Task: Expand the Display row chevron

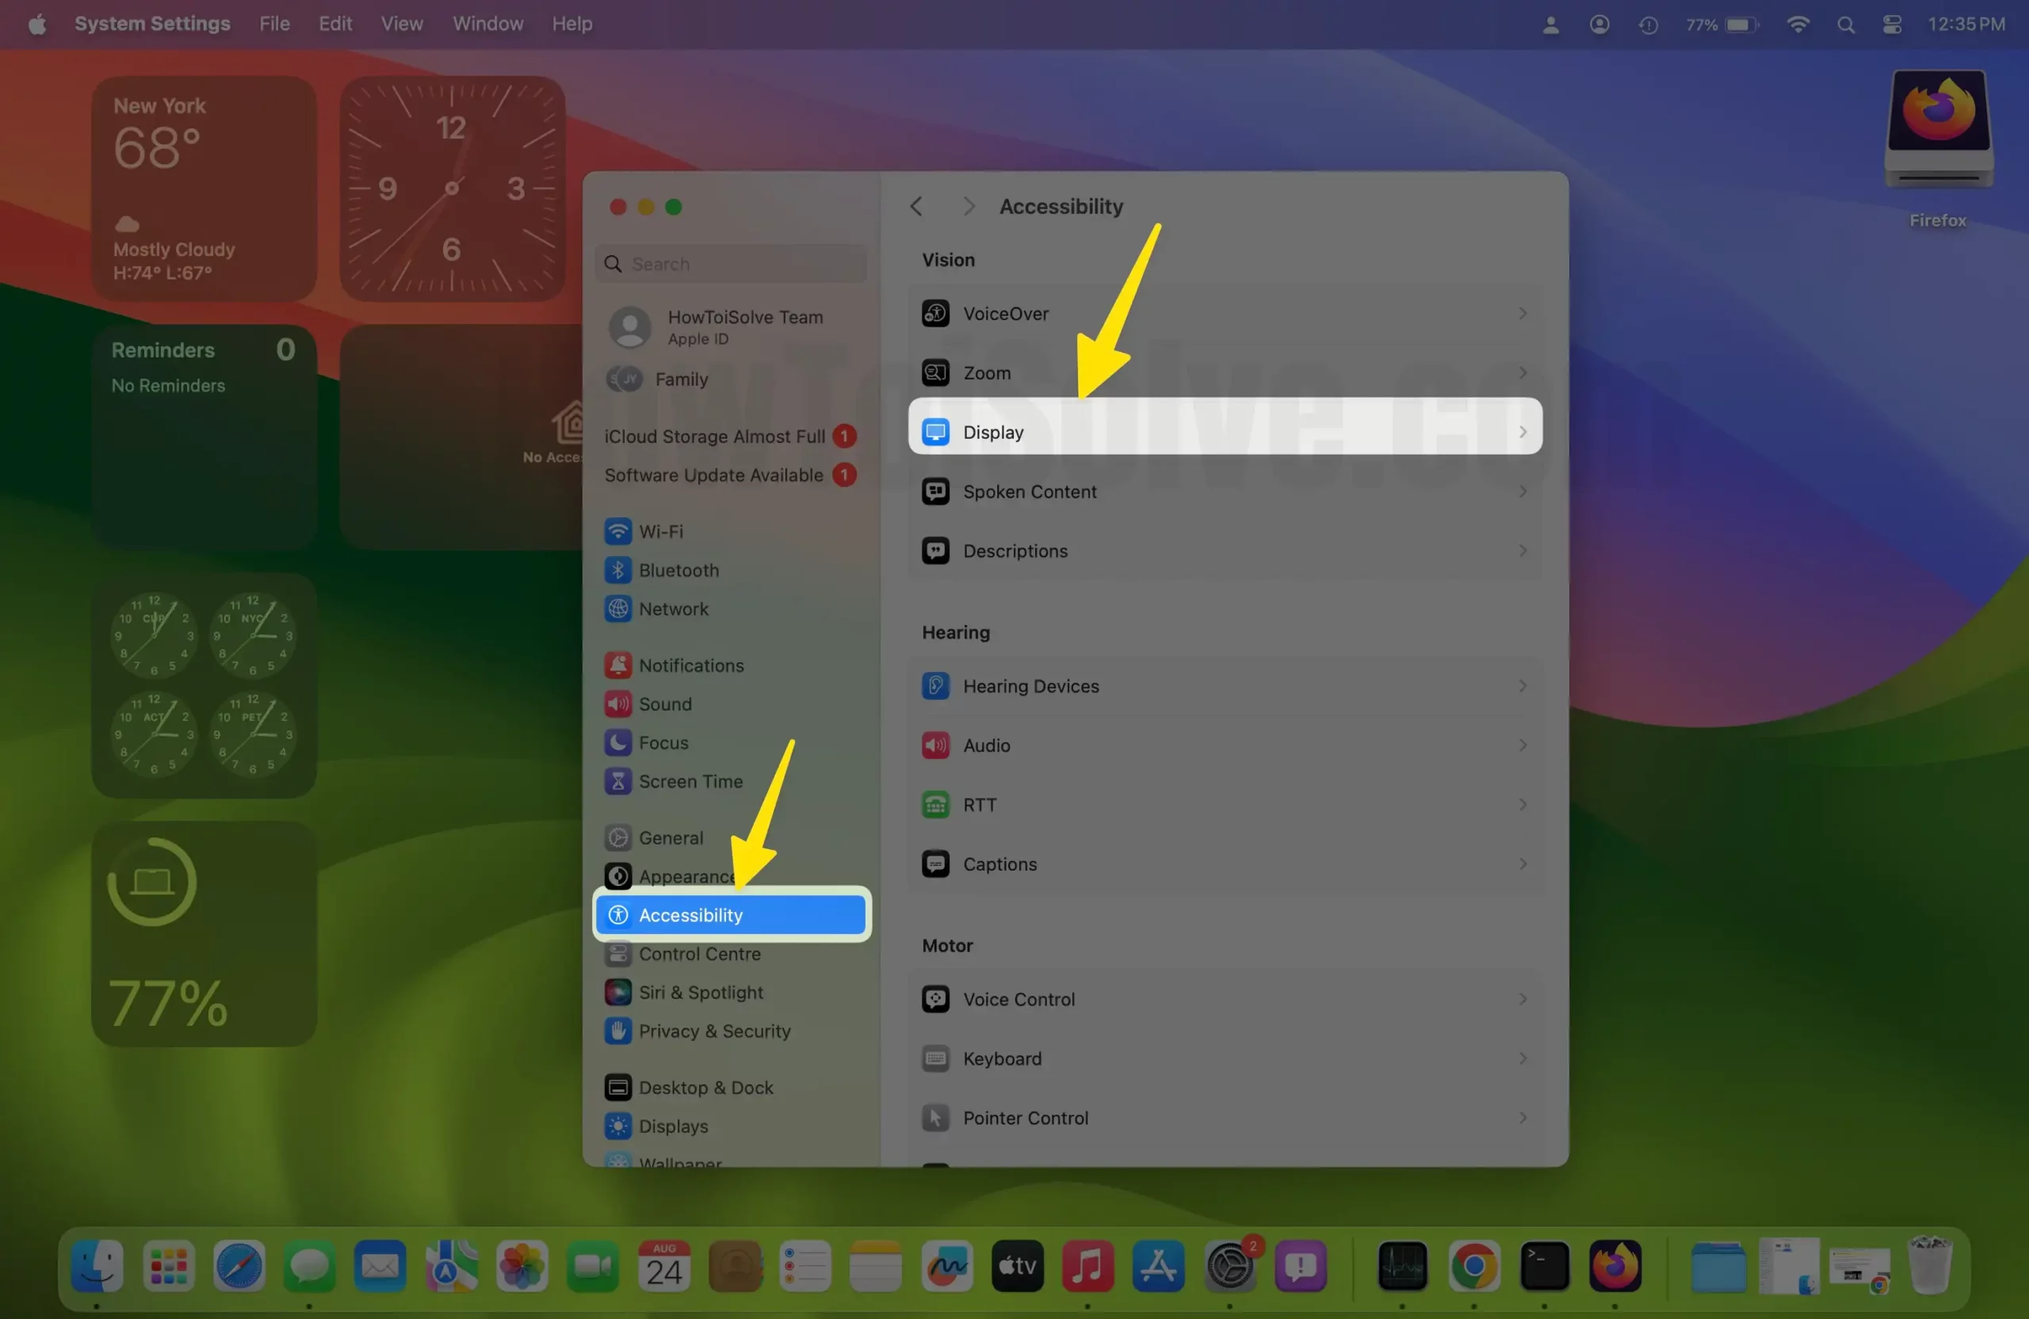Action: 1523,432
